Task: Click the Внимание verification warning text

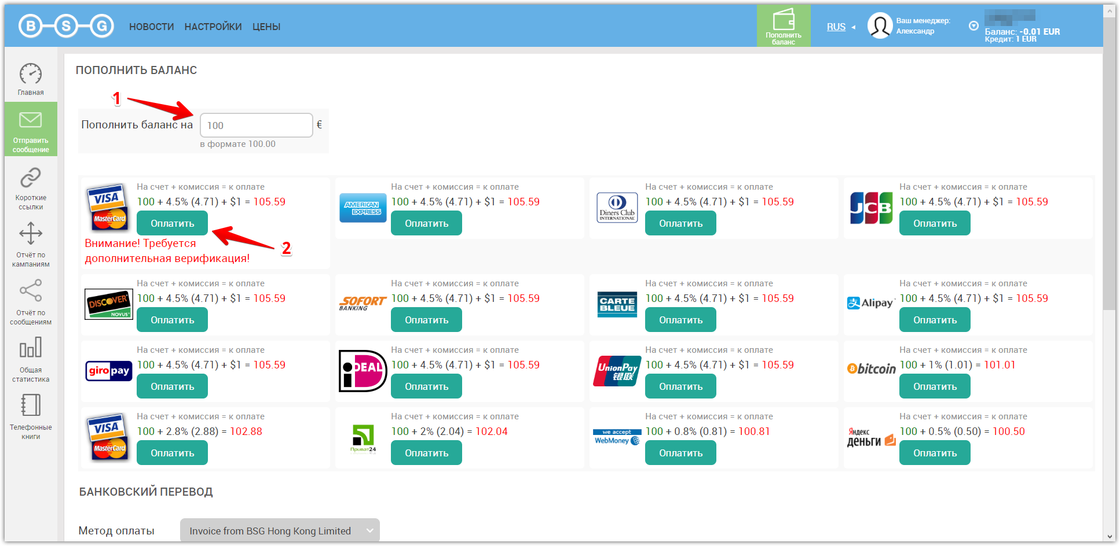Action: [x=167, y=251]
